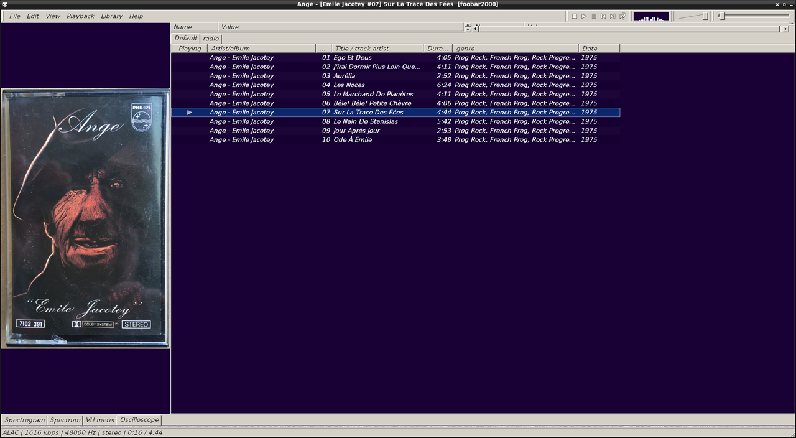This screenshot has height=438, width=796.
Task: Select track 03 Aurélia
Action: coord(396,76)
